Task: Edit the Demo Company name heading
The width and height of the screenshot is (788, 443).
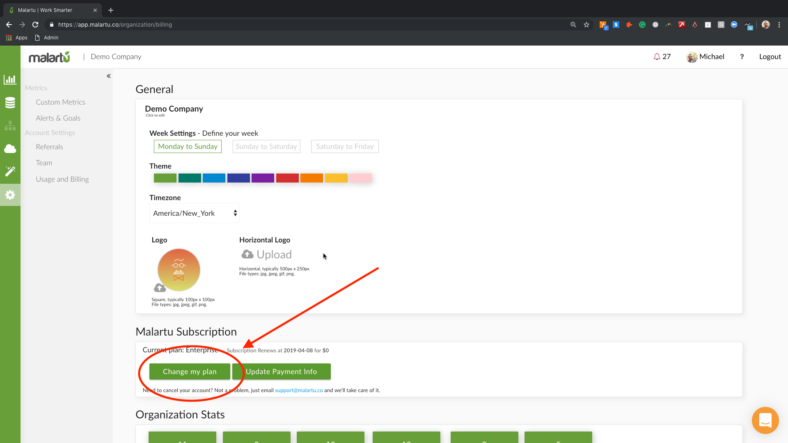Action: tap(174, 109)
